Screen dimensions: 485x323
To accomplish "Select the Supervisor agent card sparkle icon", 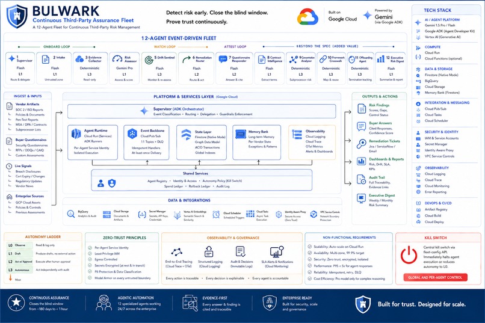I will (11, 58).
